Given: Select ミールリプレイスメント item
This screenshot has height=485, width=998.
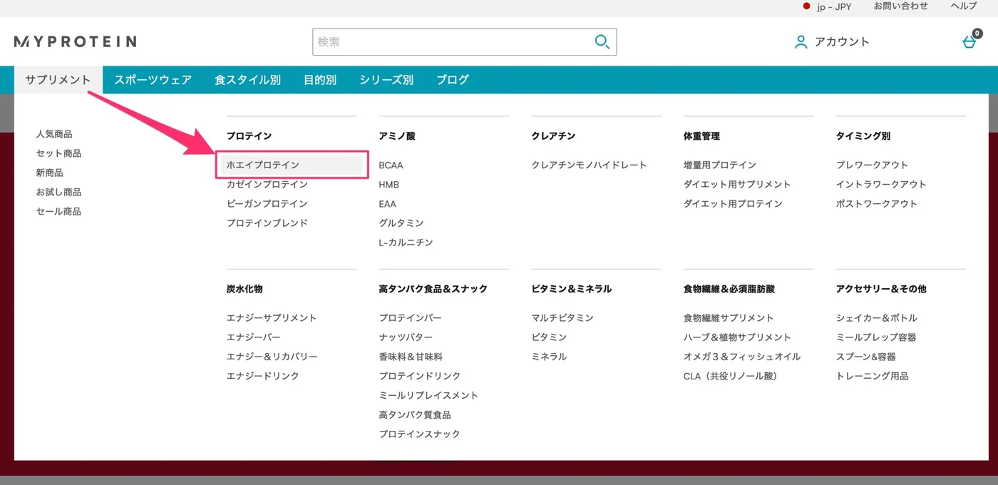Looking at the screenshot, I should (429, 394).
